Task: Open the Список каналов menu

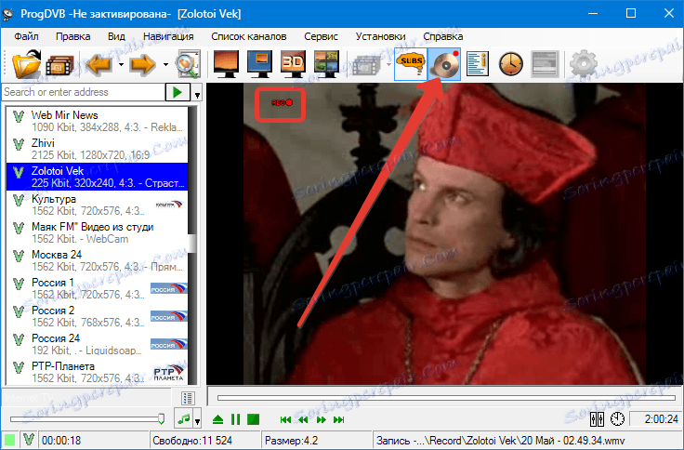Action: pyautogui.click(x=249, y=36)
